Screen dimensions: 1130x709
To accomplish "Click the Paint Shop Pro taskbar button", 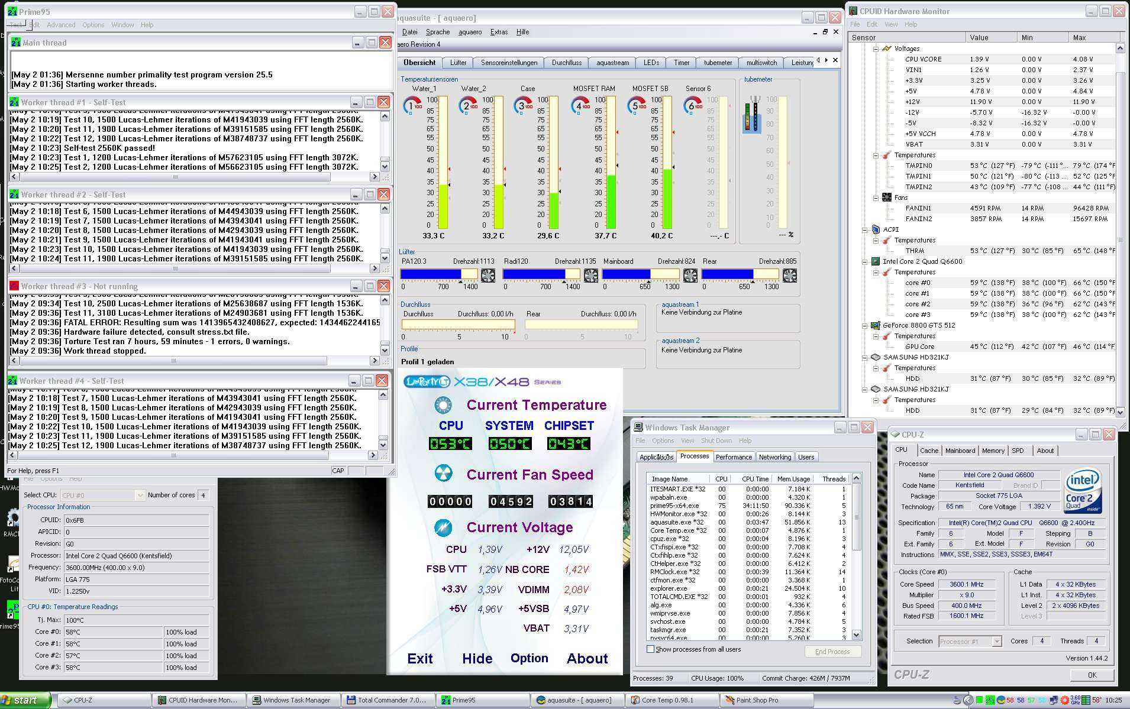I will (x=766, y=700).
